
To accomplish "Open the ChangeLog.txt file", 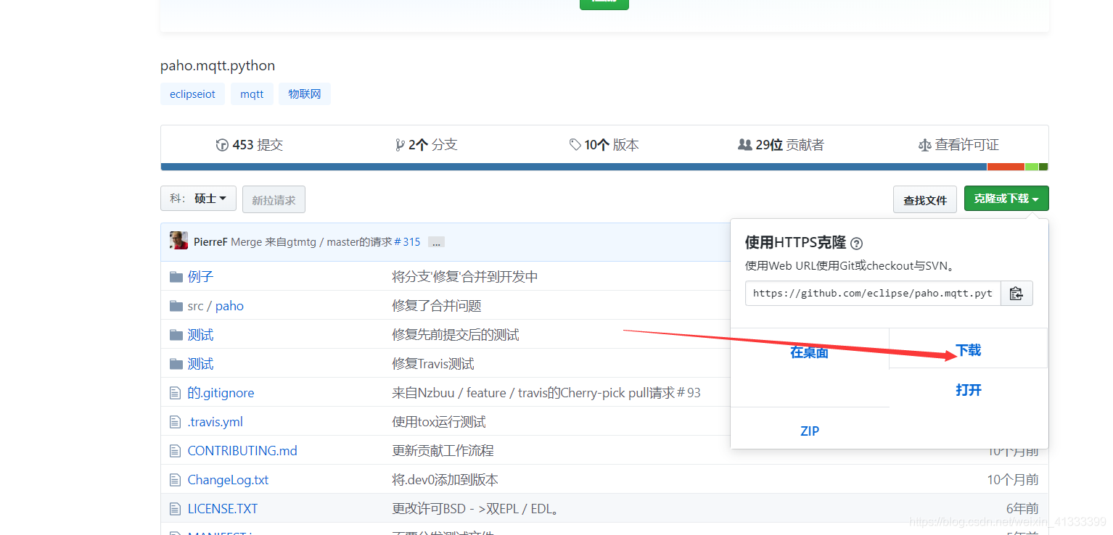I will click(228, 480).
